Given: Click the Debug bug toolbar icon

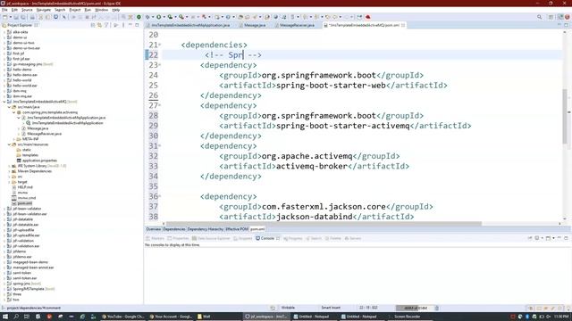Looking at the screenshot, I should (147, 17).
